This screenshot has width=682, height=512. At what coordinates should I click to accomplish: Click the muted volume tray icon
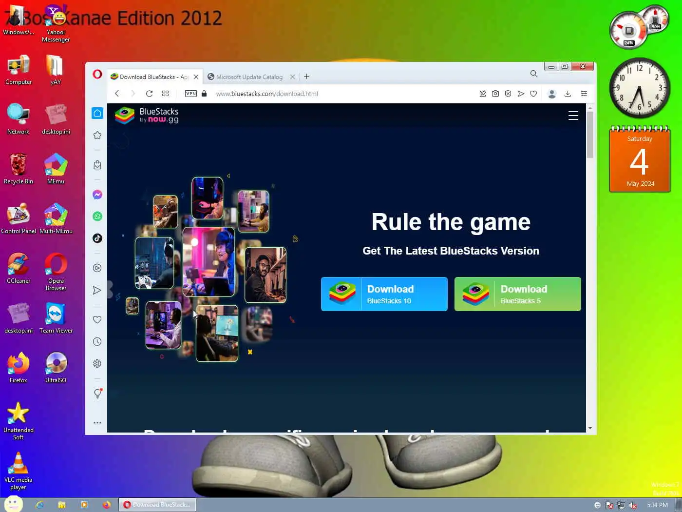pyautogui.click(x=633, y=505)
